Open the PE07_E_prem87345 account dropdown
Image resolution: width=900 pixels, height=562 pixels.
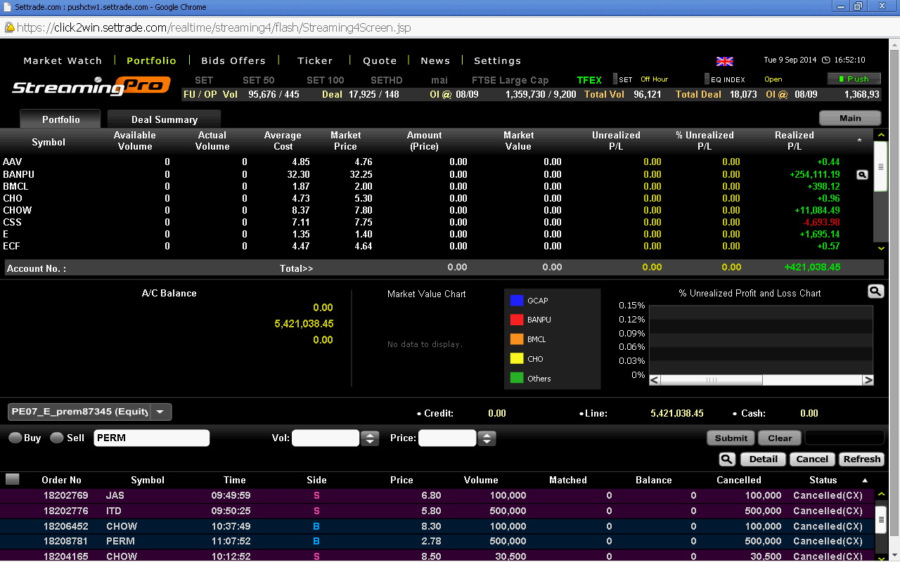(x=89, y=412)
